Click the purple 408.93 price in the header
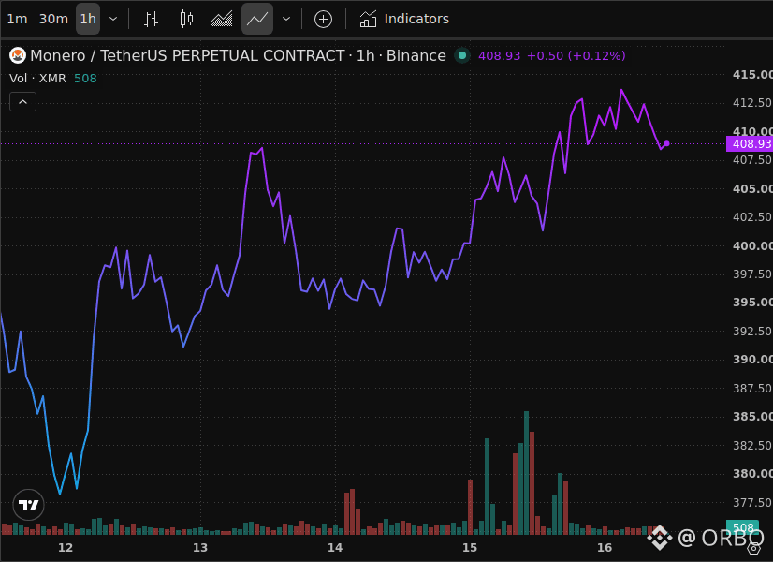773x562 pixels. pyautogui.click(x=499, y=56)
